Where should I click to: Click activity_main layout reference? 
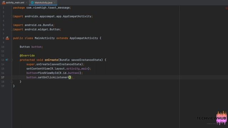77,69
